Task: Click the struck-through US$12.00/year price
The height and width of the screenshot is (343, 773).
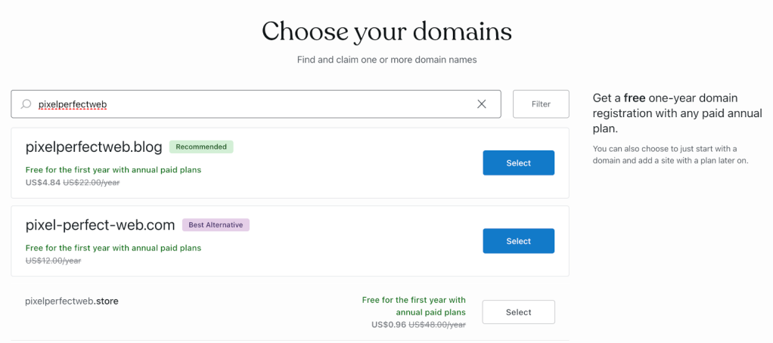Action: point(53,261)
